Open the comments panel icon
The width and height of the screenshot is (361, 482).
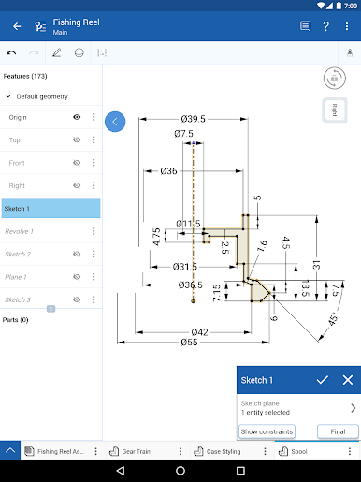tap(305, 26)
